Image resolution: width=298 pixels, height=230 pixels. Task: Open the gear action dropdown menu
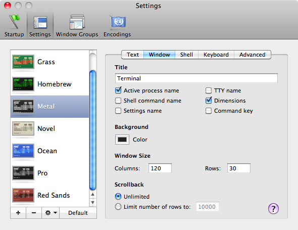point(51,213)
